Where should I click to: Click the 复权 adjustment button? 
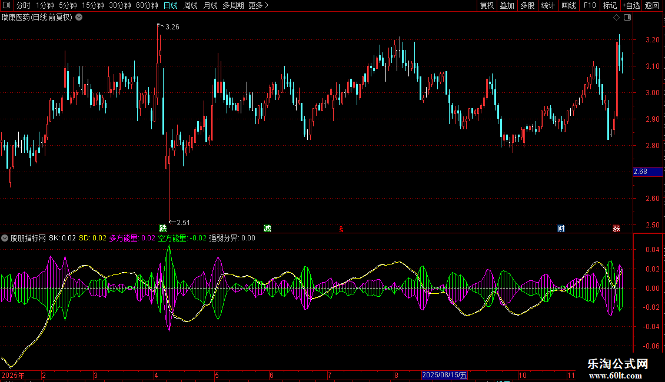pyautogui.click(x=487, y=5)
